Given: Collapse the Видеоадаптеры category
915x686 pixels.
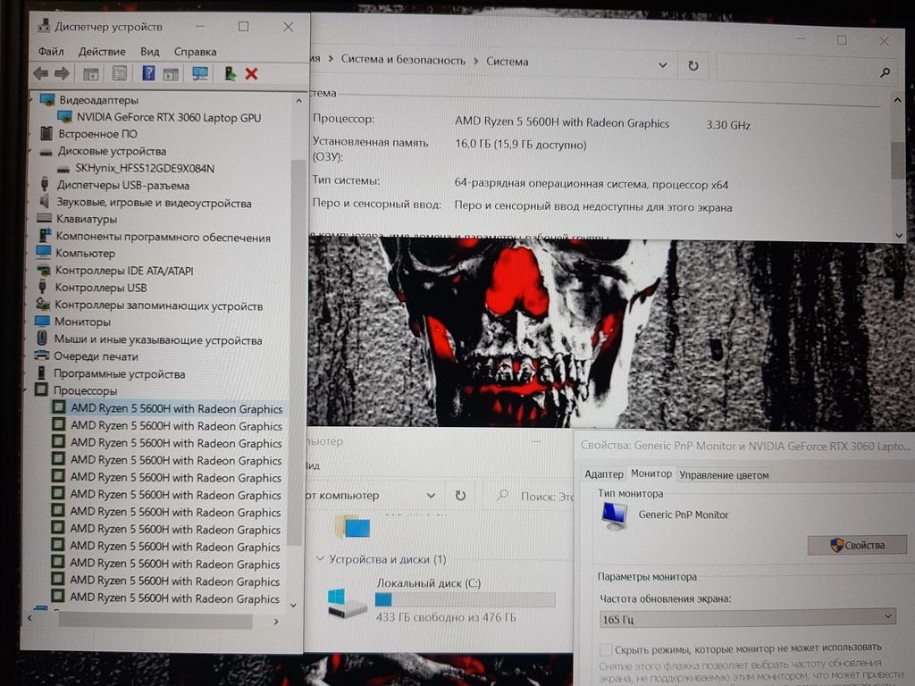Looking at the screenshot, I should (31, 100).
